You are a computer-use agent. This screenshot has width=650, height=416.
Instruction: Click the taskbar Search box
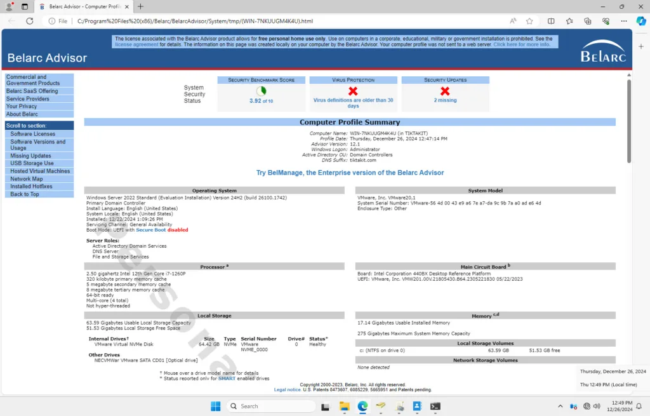[271, 406]
